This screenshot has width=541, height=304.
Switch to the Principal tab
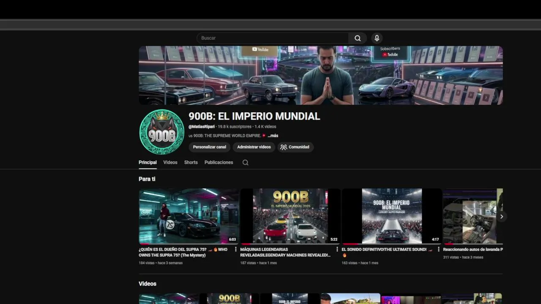[148, 163]
